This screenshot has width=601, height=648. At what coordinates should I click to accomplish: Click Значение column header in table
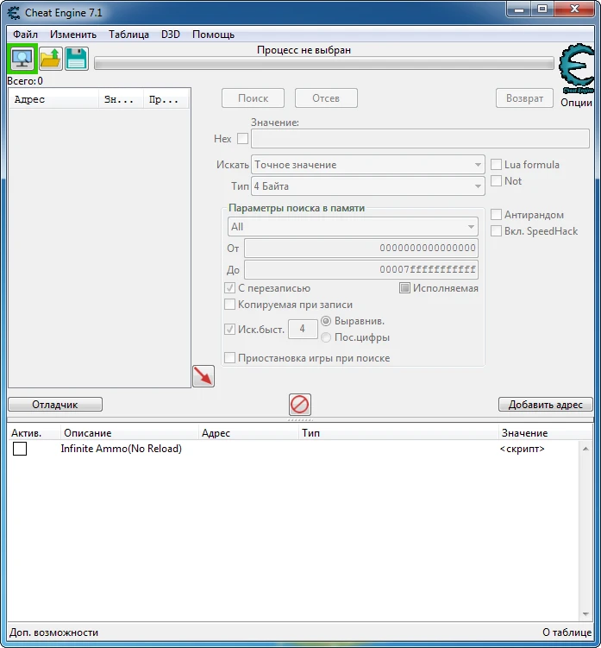coord(545,433)
